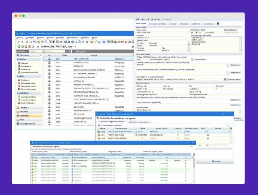This screenshot has height=195, width=258.
Task: Click the printer icon in main toolbar
Action: click(x=76, y=42)
